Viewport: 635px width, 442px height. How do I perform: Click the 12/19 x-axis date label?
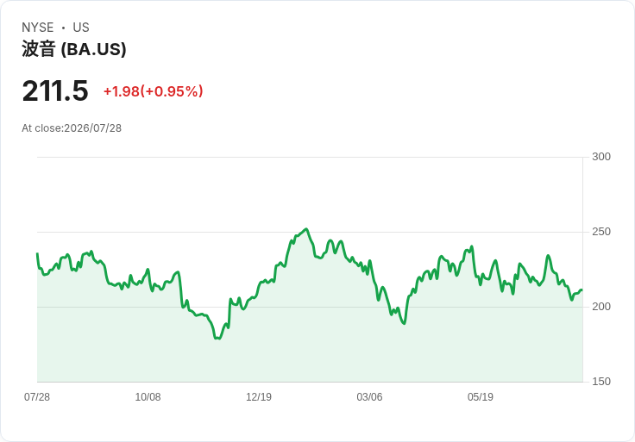(x=259, y=396)
